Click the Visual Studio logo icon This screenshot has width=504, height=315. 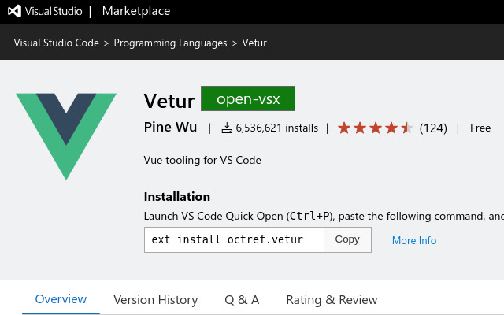pyautogui.click(x=14, y=11)
